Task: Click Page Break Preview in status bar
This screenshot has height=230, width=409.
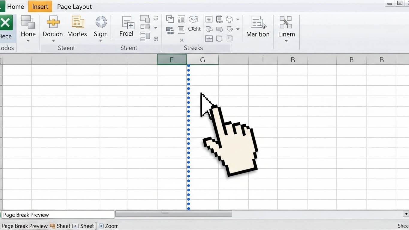Action: [x=25, y=226]
